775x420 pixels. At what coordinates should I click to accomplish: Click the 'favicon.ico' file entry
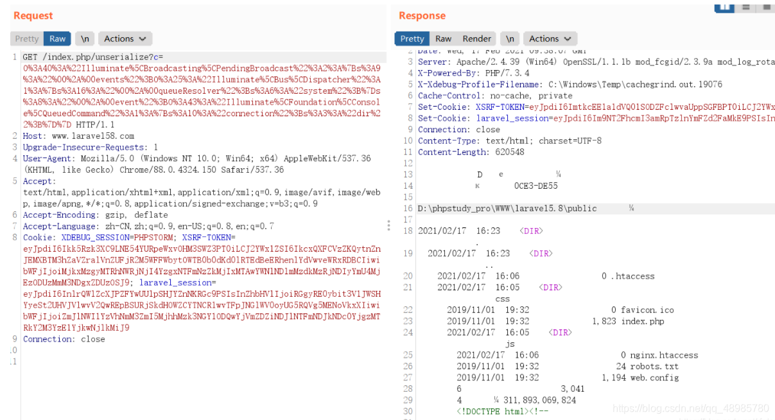(x=647, y=310)
